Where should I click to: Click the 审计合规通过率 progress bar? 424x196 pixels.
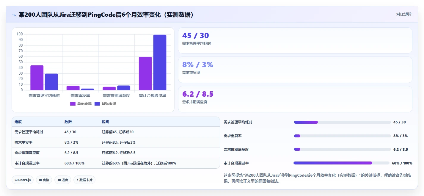[x=341, y=163]
